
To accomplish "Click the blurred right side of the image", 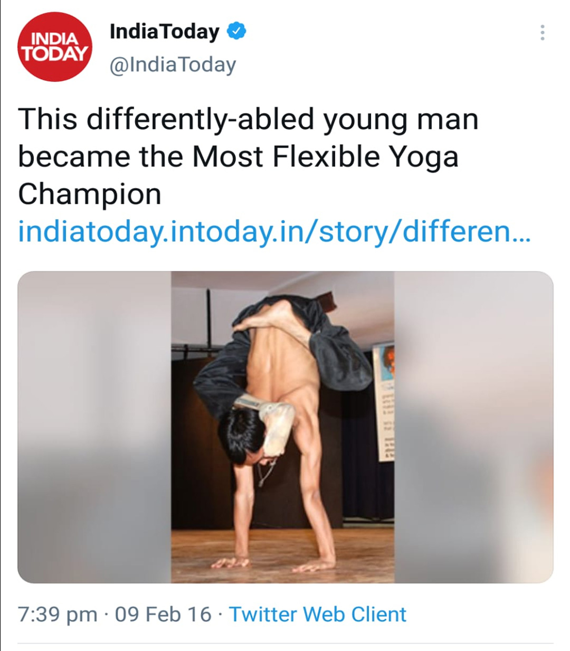I will pos(473,427).
